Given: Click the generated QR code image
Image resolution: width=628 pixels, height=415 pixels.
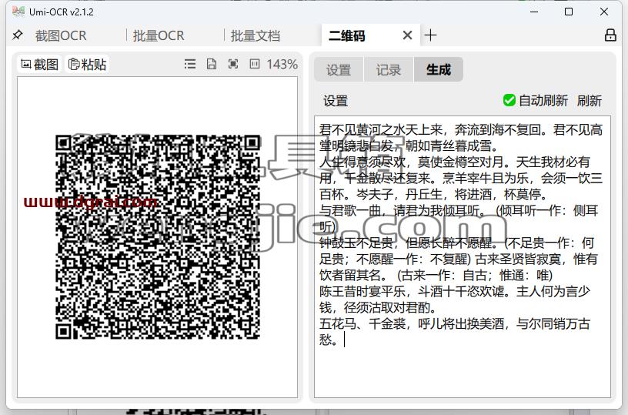Looking at the screenshot, I should pos(158,236).
